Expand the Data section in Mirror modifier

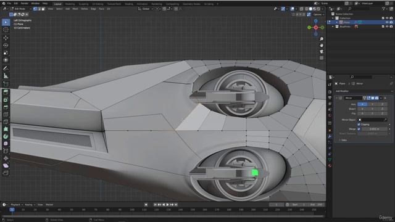pyautogui.click(x=343, y=140)
